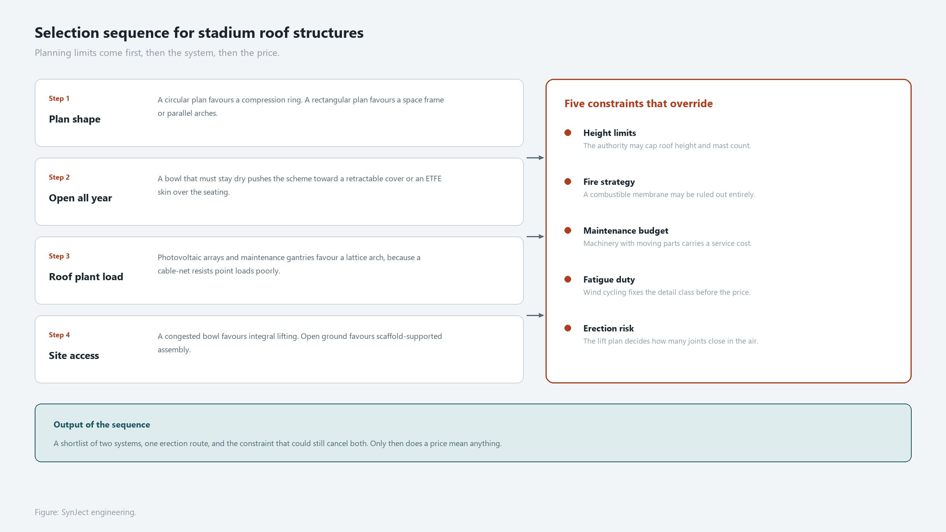Click the text about congested bowl integral lifting
Viewport: 946px width, 532px height.
pyautogui.click(x=300, y=343)
